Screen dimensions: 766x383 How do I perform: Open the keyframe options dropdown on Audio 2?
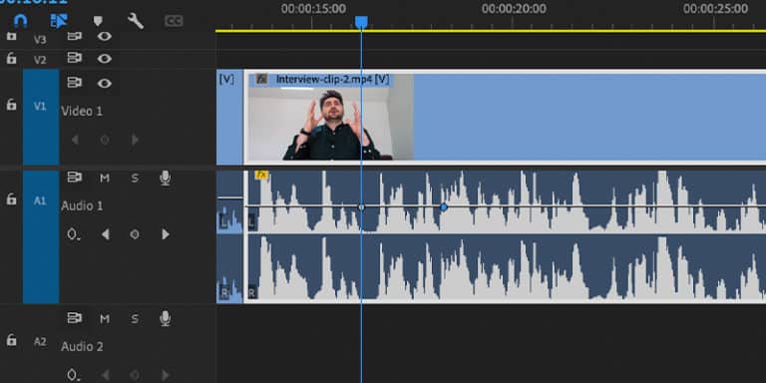73,375
